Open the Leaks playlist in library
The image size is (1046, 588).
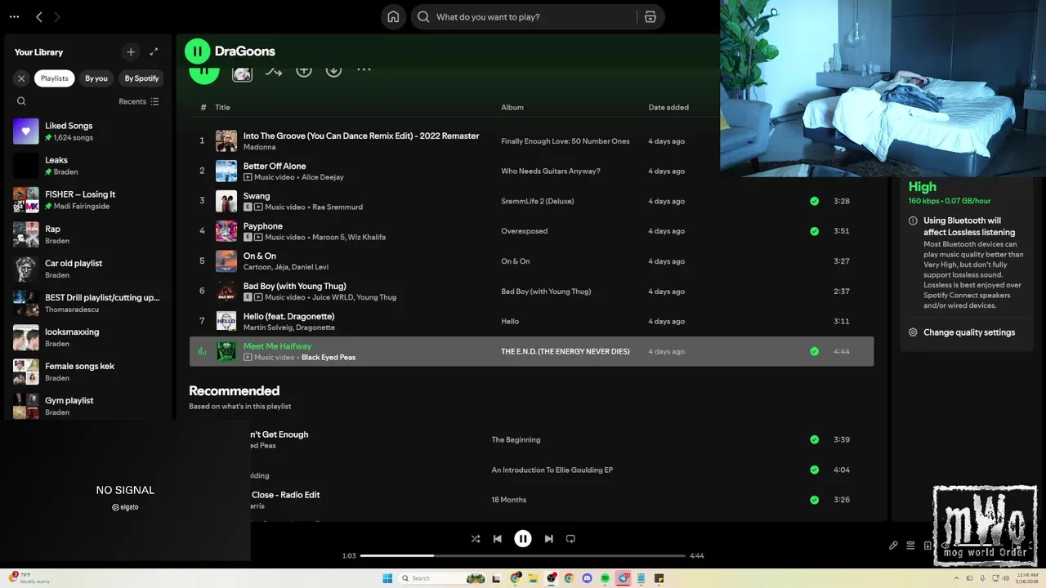[87, 166]
